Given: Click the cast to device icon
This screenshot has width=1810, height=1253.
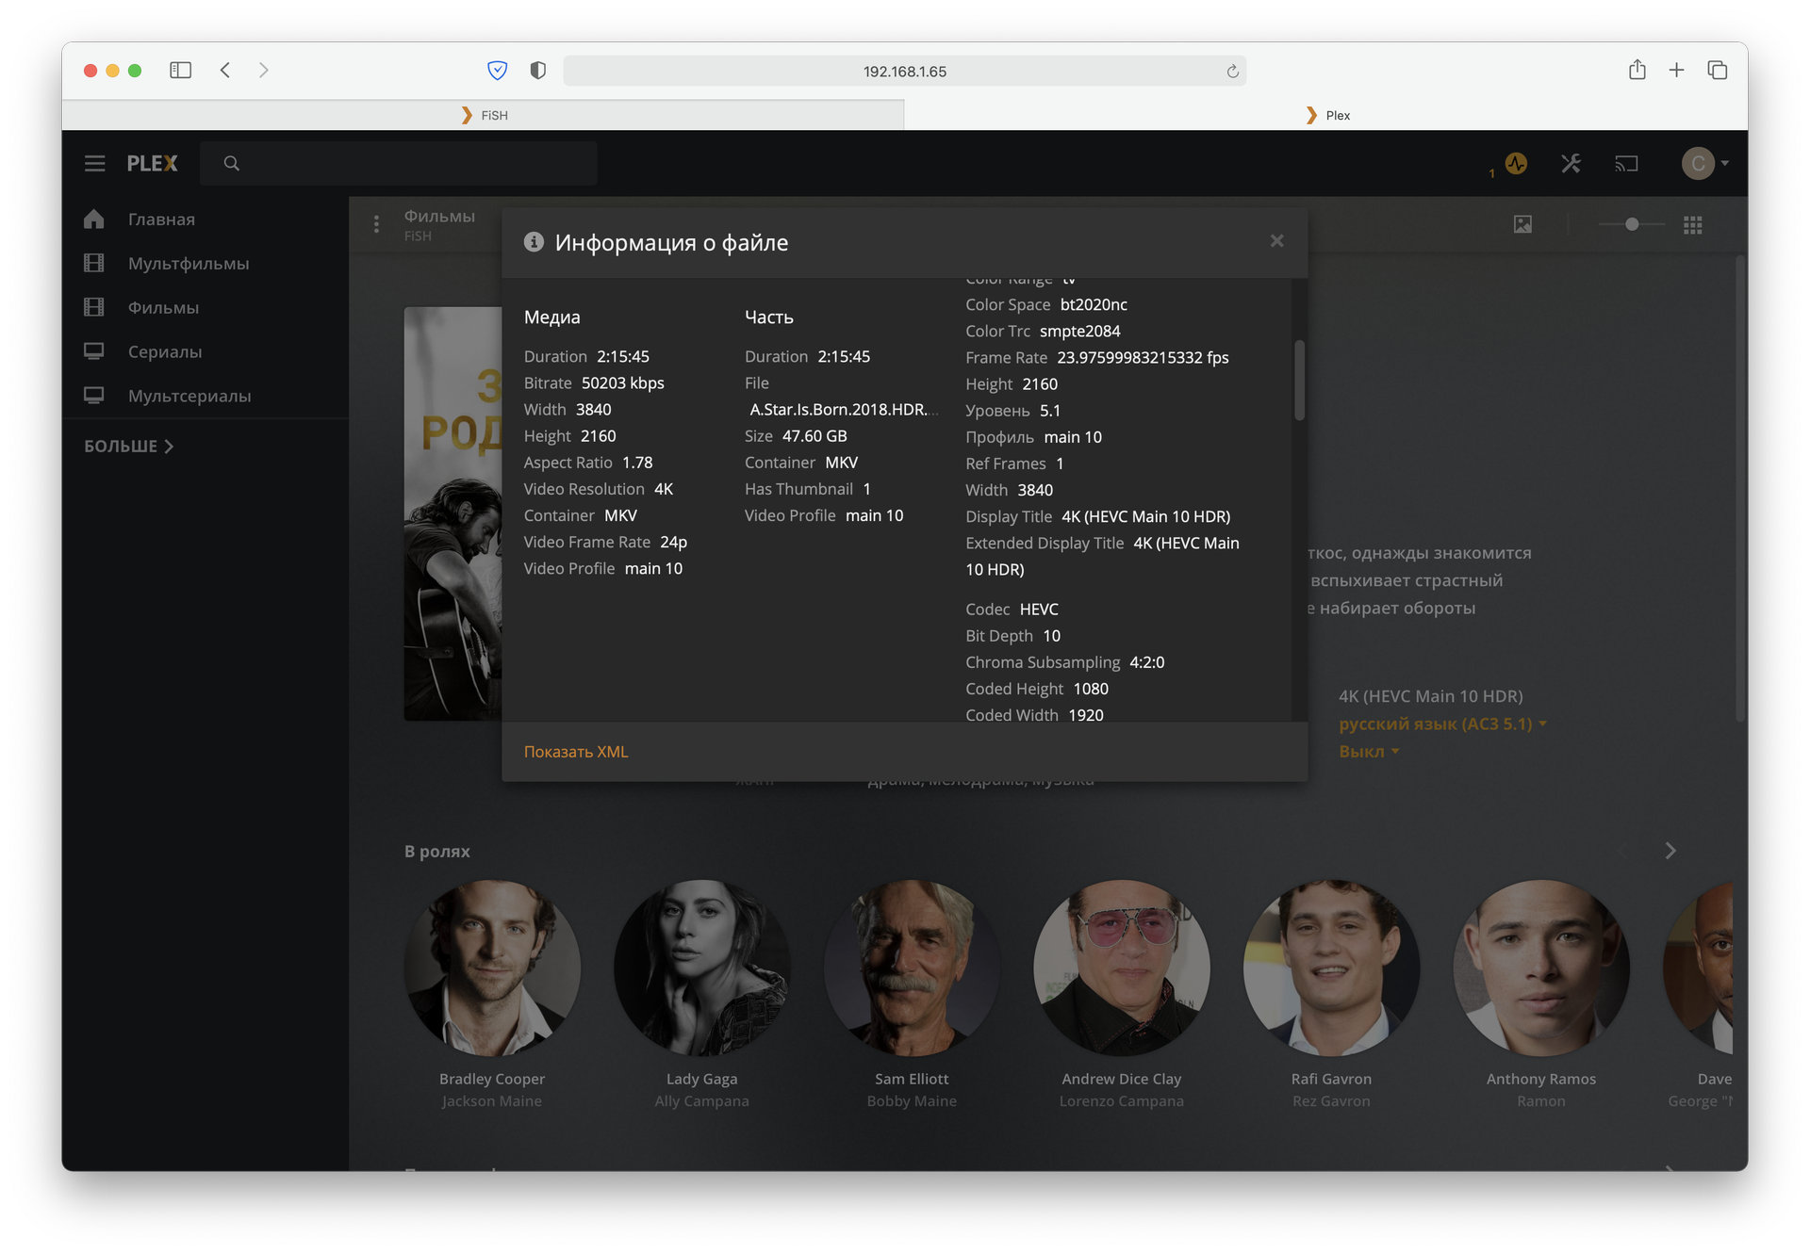Looking at the screenshot, I should click(1626, 164).
